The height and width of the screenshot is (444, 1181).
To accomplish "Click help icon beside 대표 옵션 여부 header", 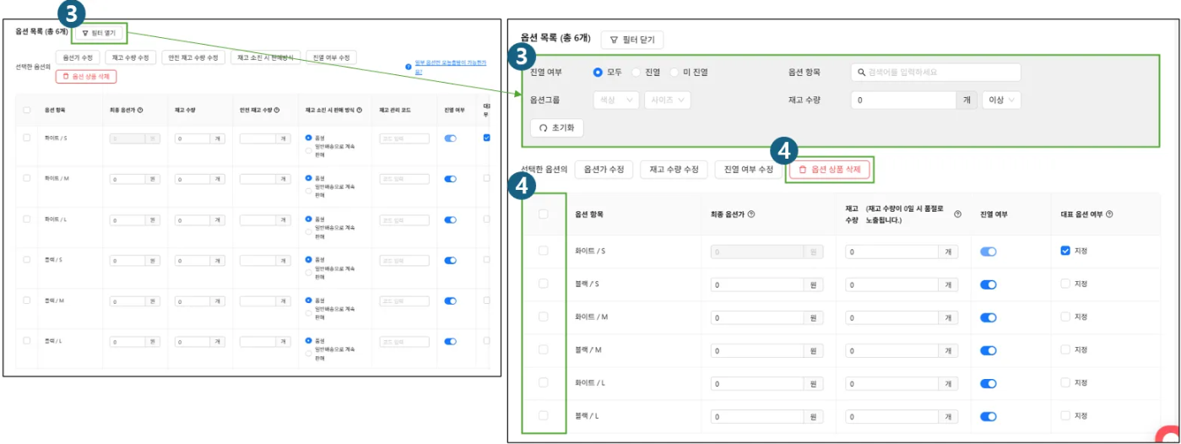I will pos(1109,214).
